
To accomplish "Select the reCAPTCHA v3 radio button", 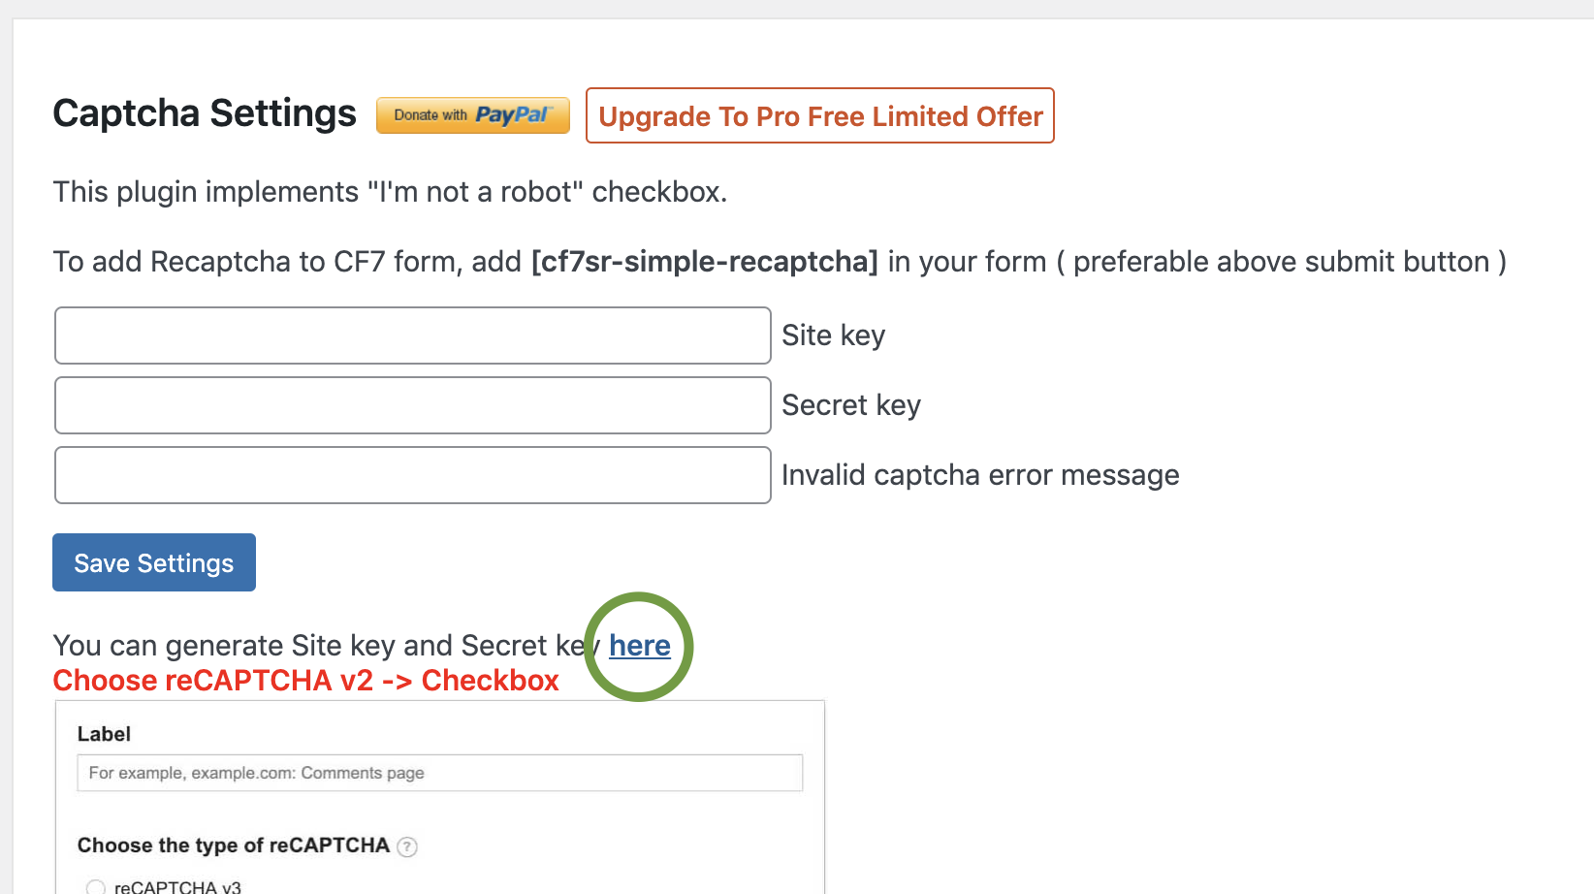I will point(95,886).
